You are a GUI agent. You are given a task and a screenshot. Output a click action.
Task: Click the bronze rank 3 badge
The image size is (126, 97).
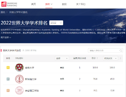8,90
